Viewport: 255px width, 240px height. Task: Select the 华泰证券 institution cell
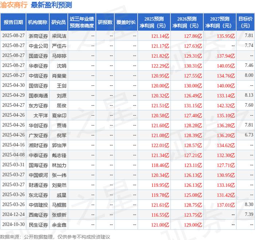pos(38,66)
